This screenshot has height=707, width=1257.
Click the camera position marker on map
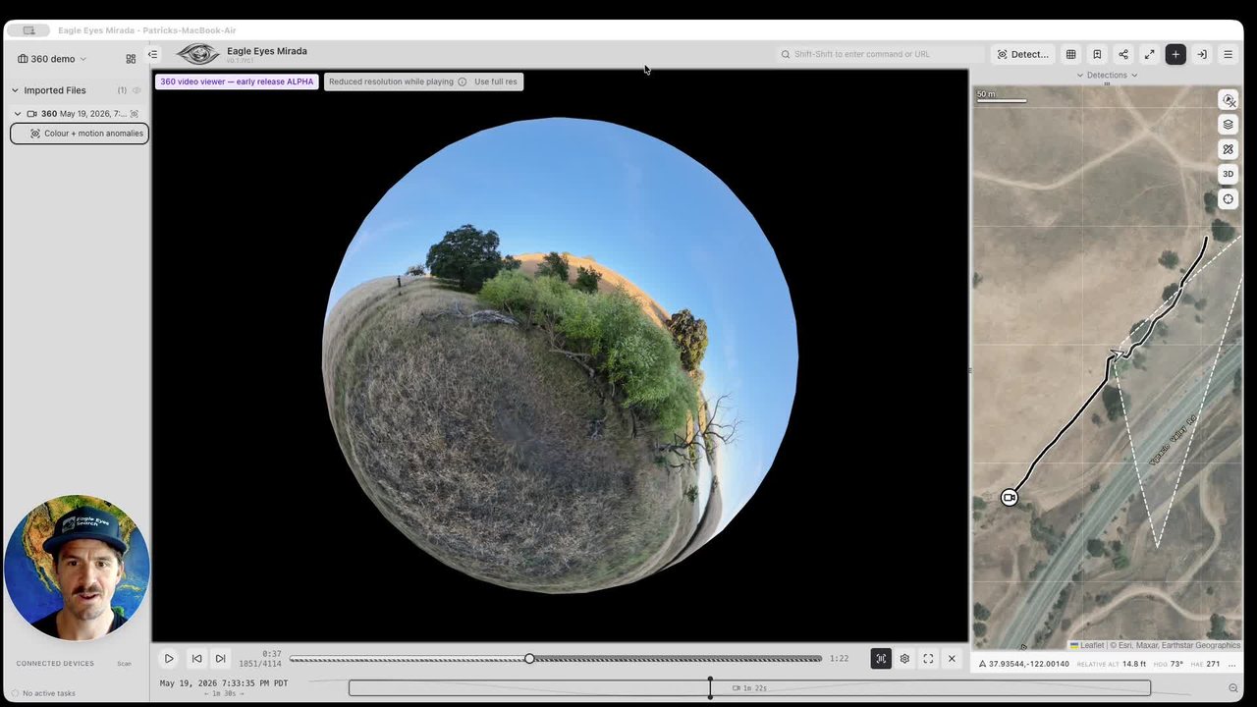pyautogui.click(x=1010, y=498)
